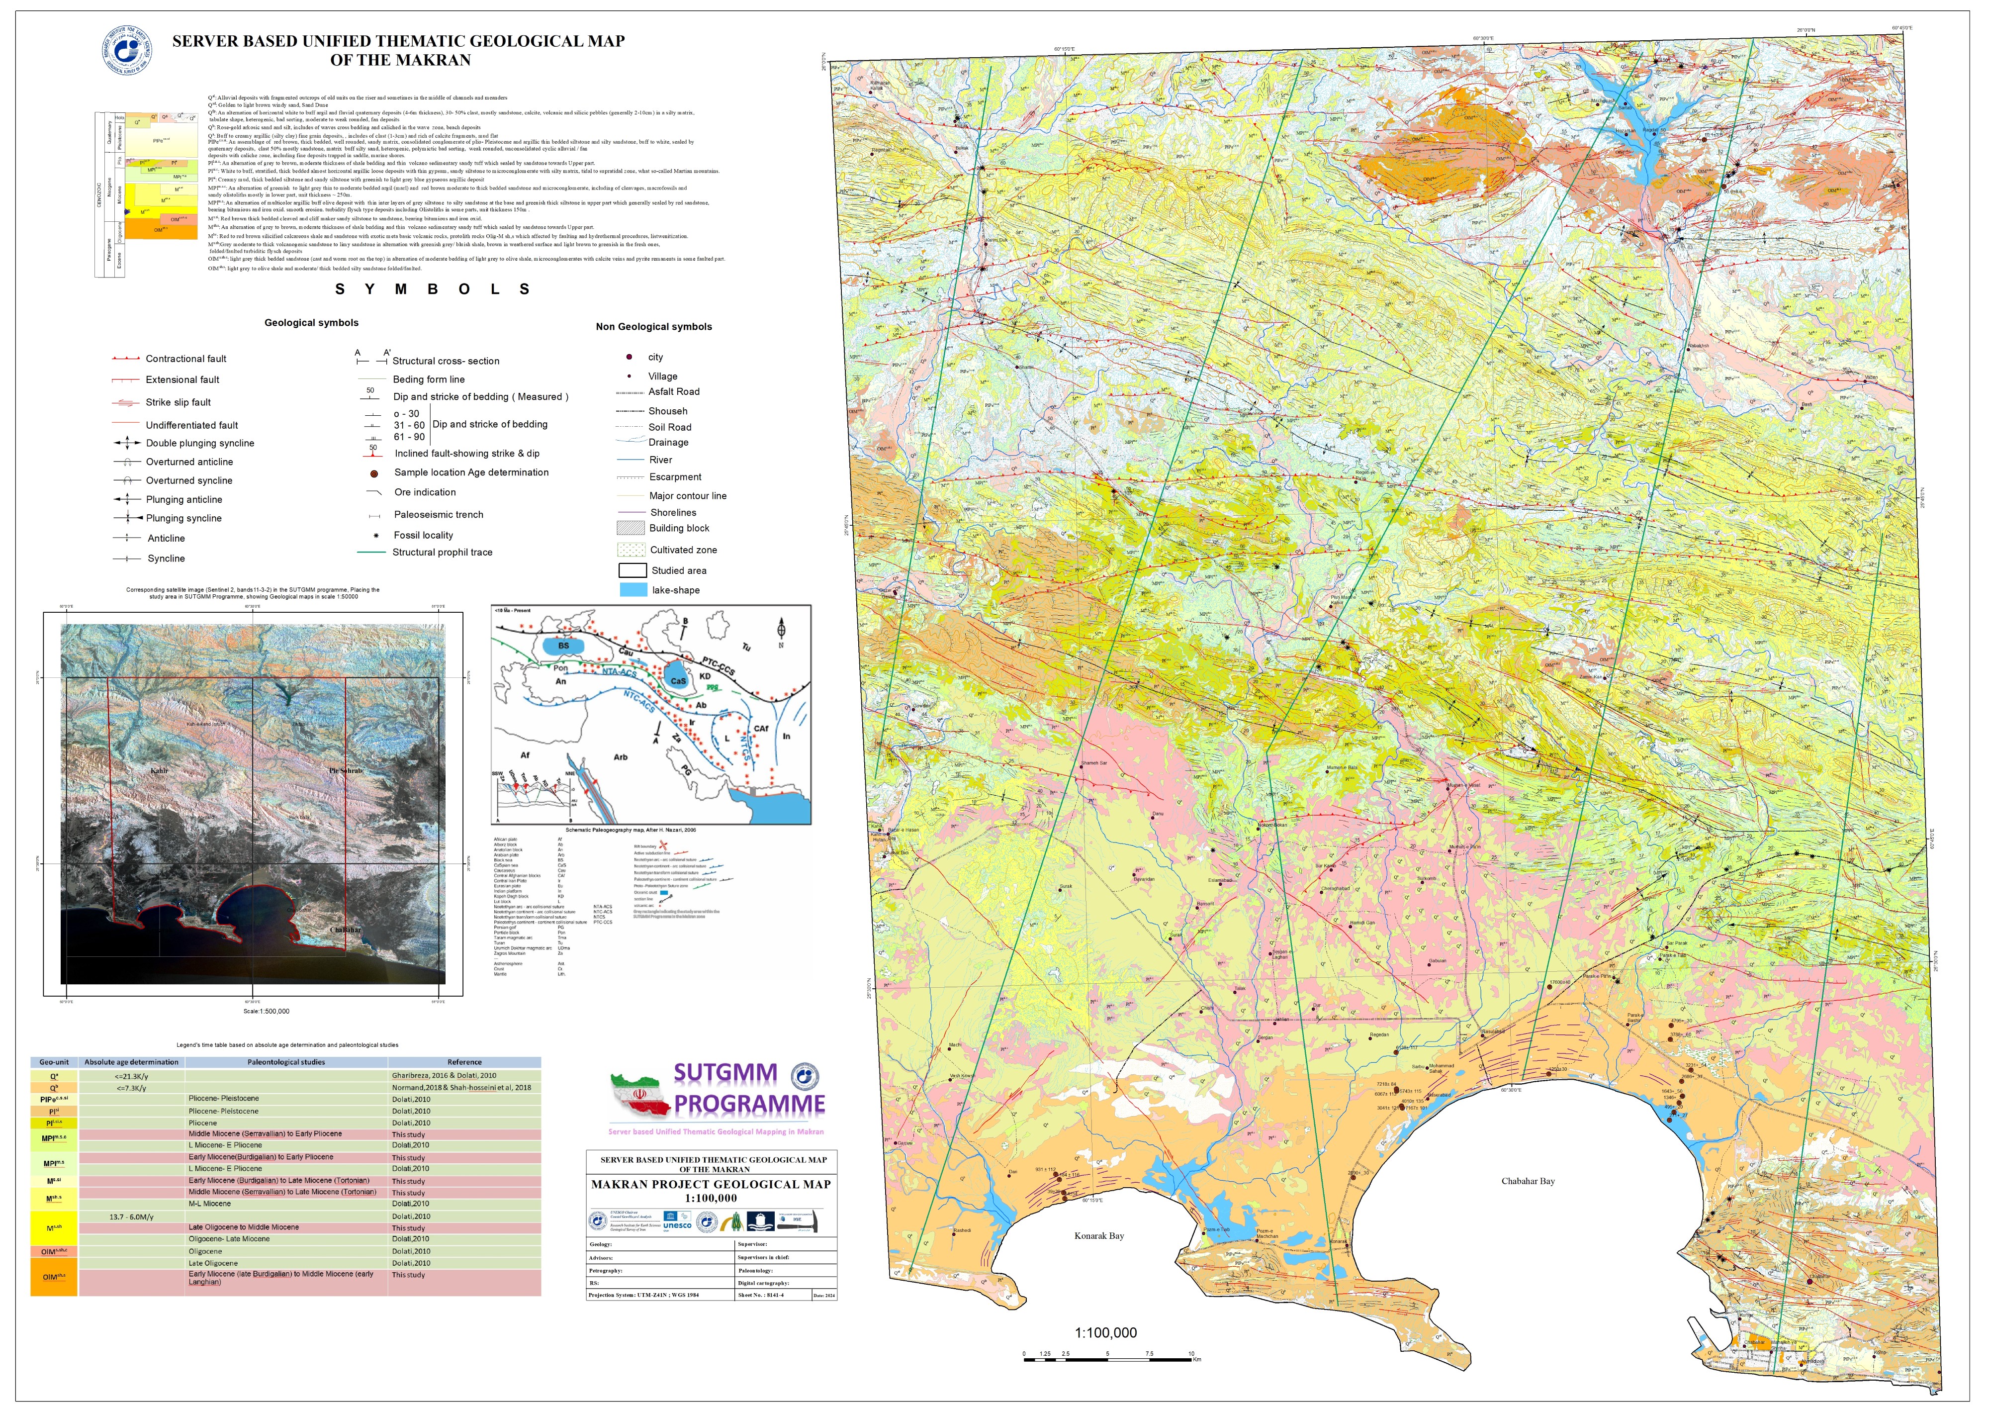The image size is (1989, 1407).
Task: Click the 'Paleontological studies' column header
Action: click(x=286, y=1062)
